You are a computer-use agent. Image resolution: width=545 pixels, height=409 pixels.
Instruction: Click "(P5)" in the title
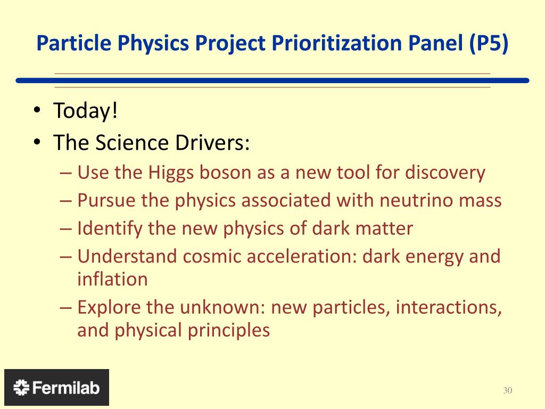[x=489, y=43]
